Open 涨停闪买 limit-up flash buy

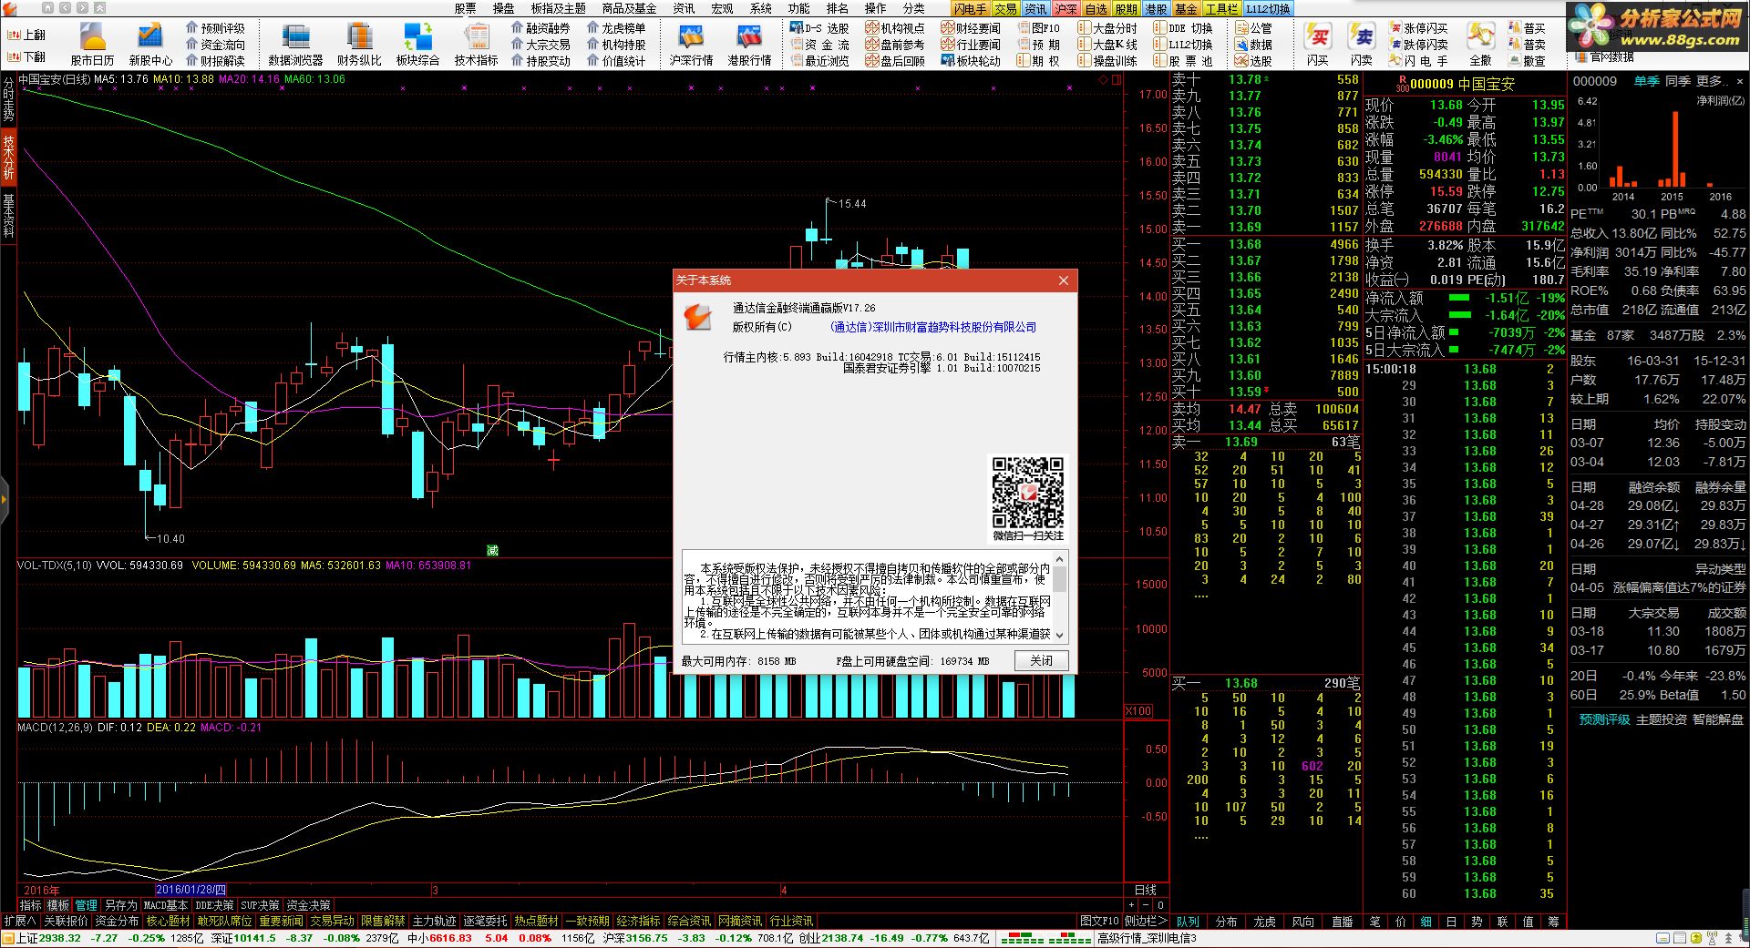click(x=1419, y=28)
